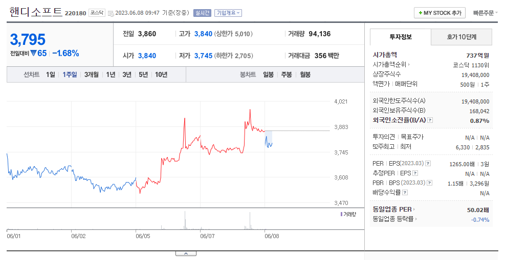Select the 10년 line chart period
This screenshot has width=506, height=260.
[161, 74]
